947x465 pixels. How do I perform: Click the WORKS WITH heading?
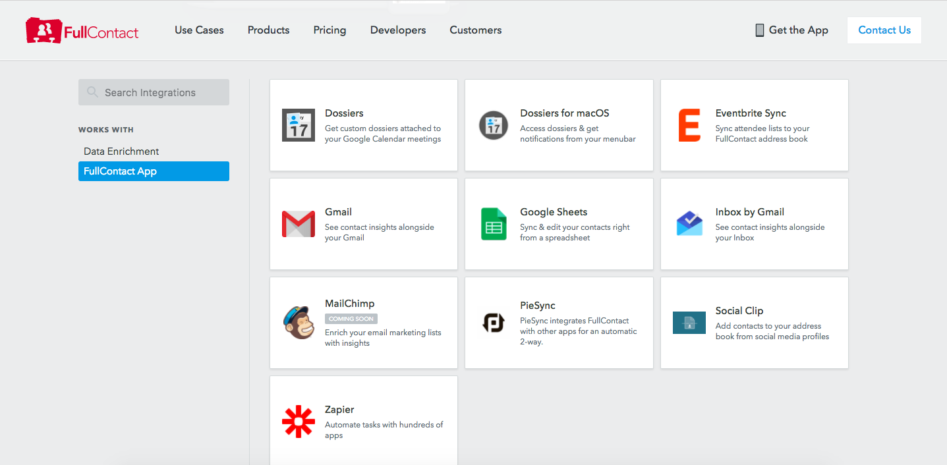[x=106, y=130]
